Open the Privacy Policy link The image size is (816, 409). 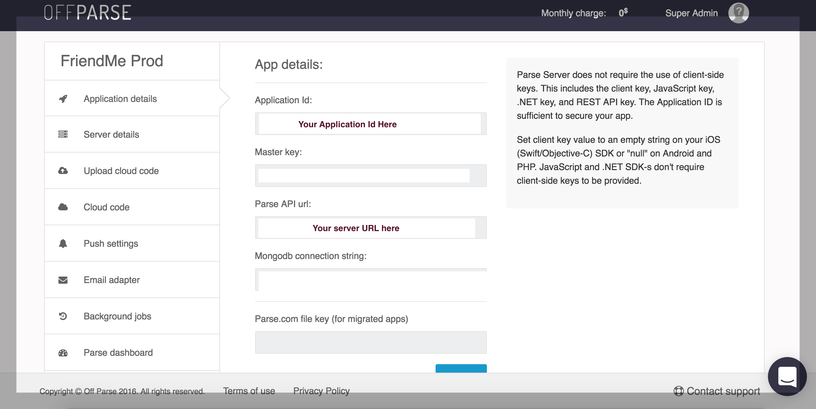[x=321, y=391]
